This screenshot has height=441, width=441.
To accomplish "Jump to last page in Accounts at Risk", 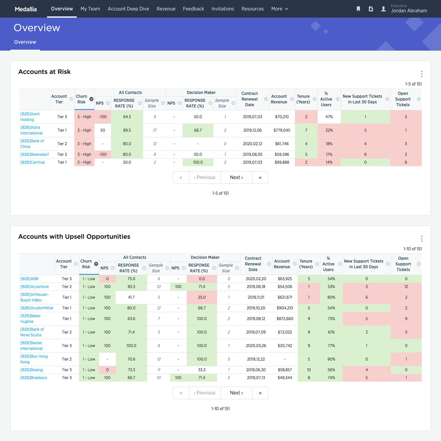I will tap(260, 177).
